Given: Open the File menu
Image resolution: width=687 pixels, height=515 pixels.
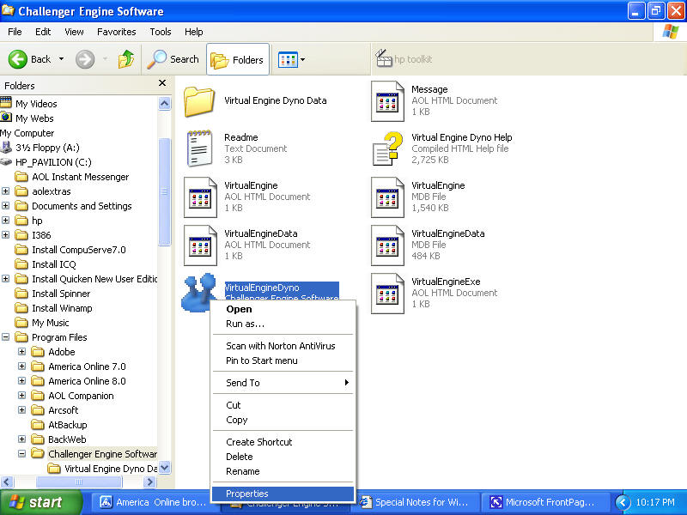Looking at the screenshot, I should pyautogui.click(x=15, y=32).
